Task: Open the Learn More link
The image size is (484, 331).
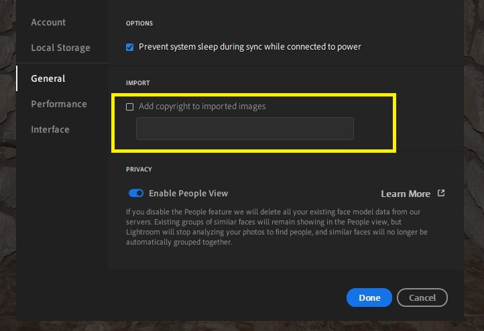Action: tap(406, 194)
